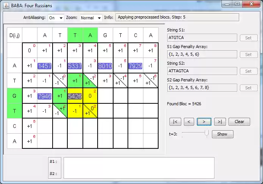Open the AntiAliasing dropdown set to On
The width and height of the screenshot is (263, 184).
(56, 18)
